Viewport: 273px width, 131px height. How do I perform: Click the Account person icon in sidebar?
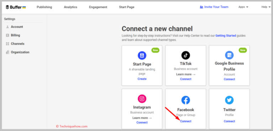click(x=7, y=27)
